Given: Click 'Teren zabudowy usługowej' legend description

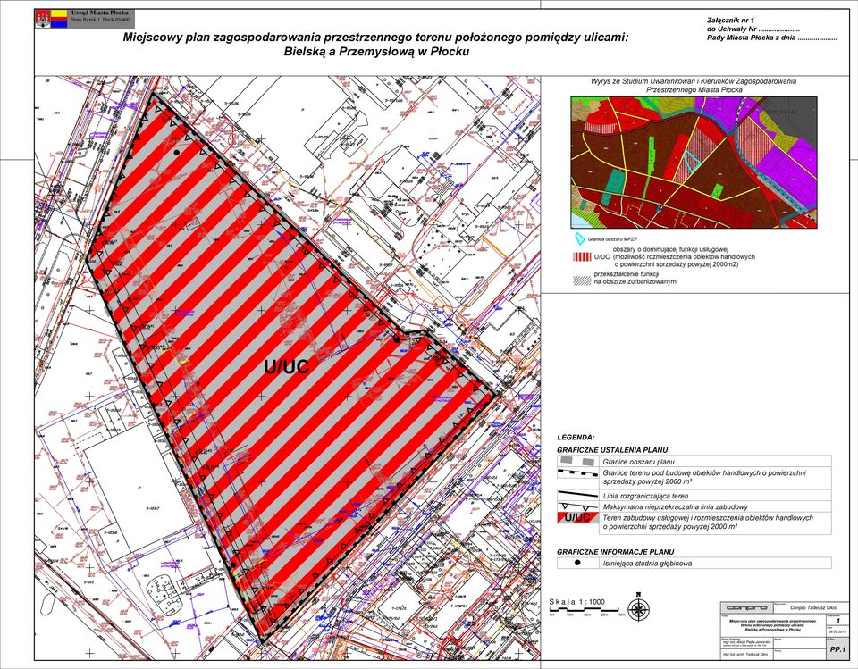Looking at the screenshot, I should 708,522.
